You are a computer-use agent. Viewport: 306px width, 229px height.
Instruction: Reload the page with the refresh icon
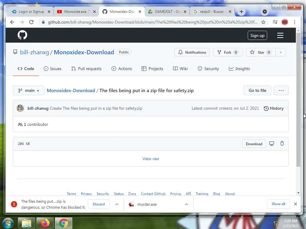31,22
